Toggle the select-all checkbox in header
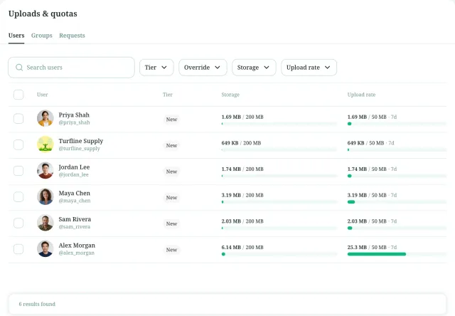This screenshot has width=455, height=316. (x=18, y=95)
